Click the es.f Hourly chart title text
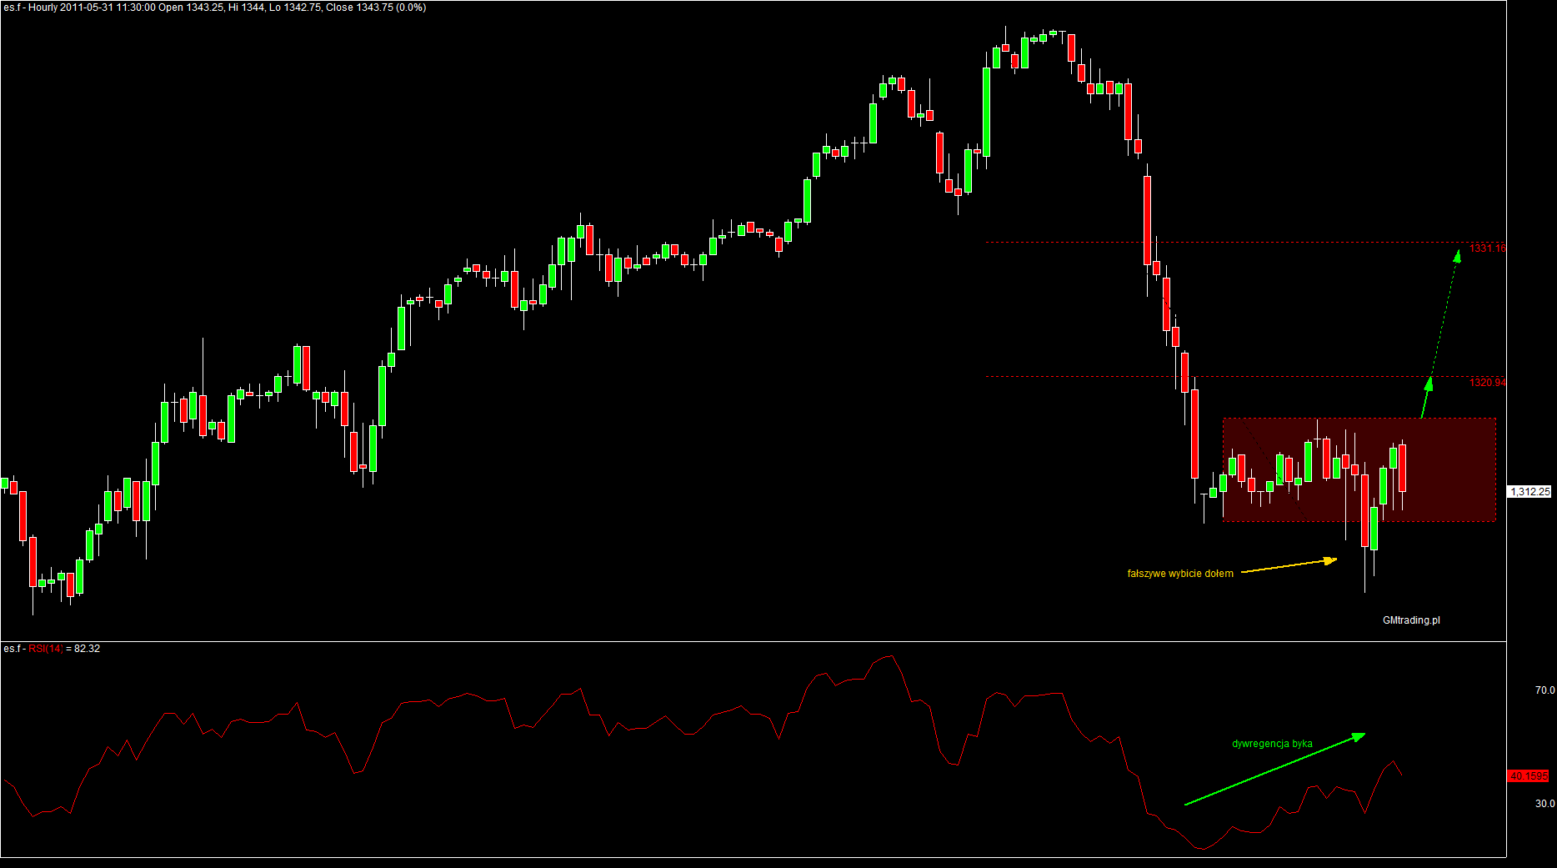 [214, 8]
